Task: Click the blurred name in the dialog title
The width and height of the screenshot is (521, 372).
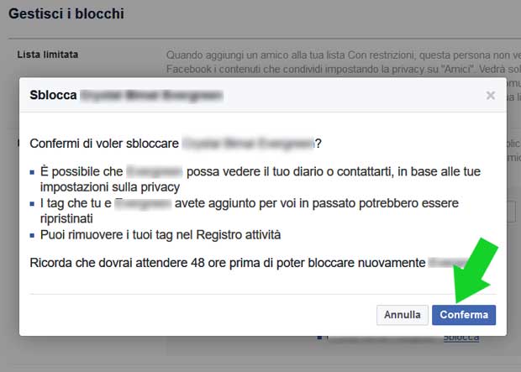Action: click(x=151, y=96)
